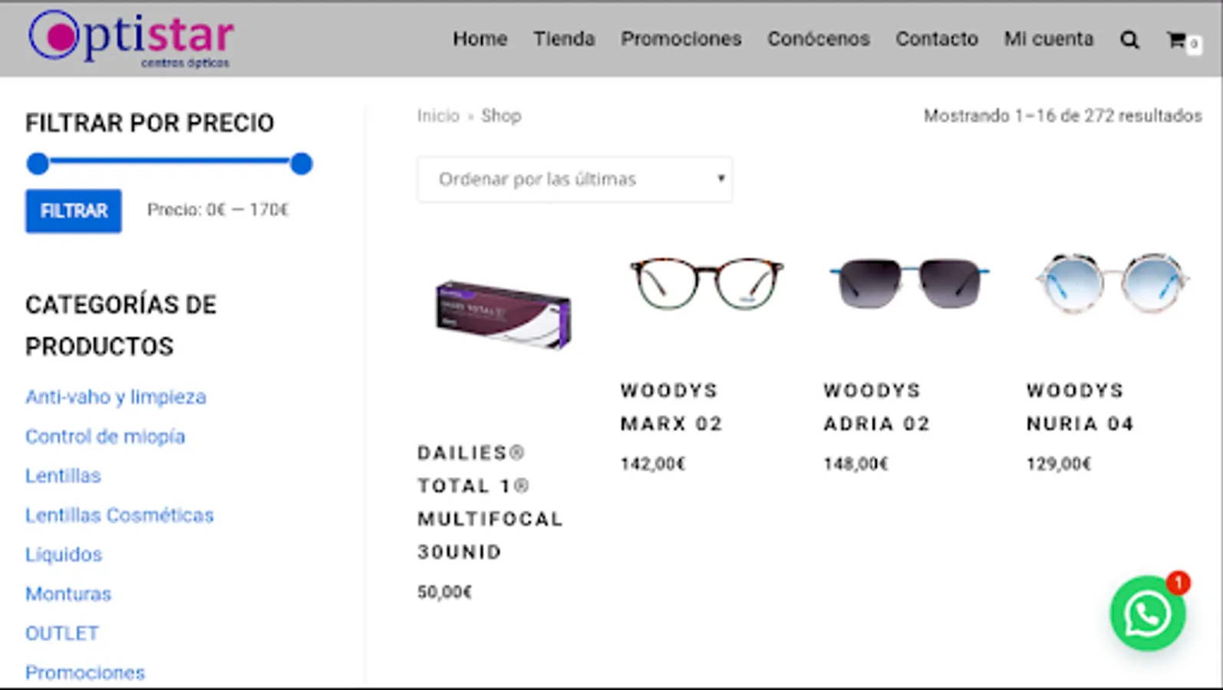The height and width of the screenshot is (690, 1223).
Task: Open the OUTLET category link
Action: coord(62,633)
